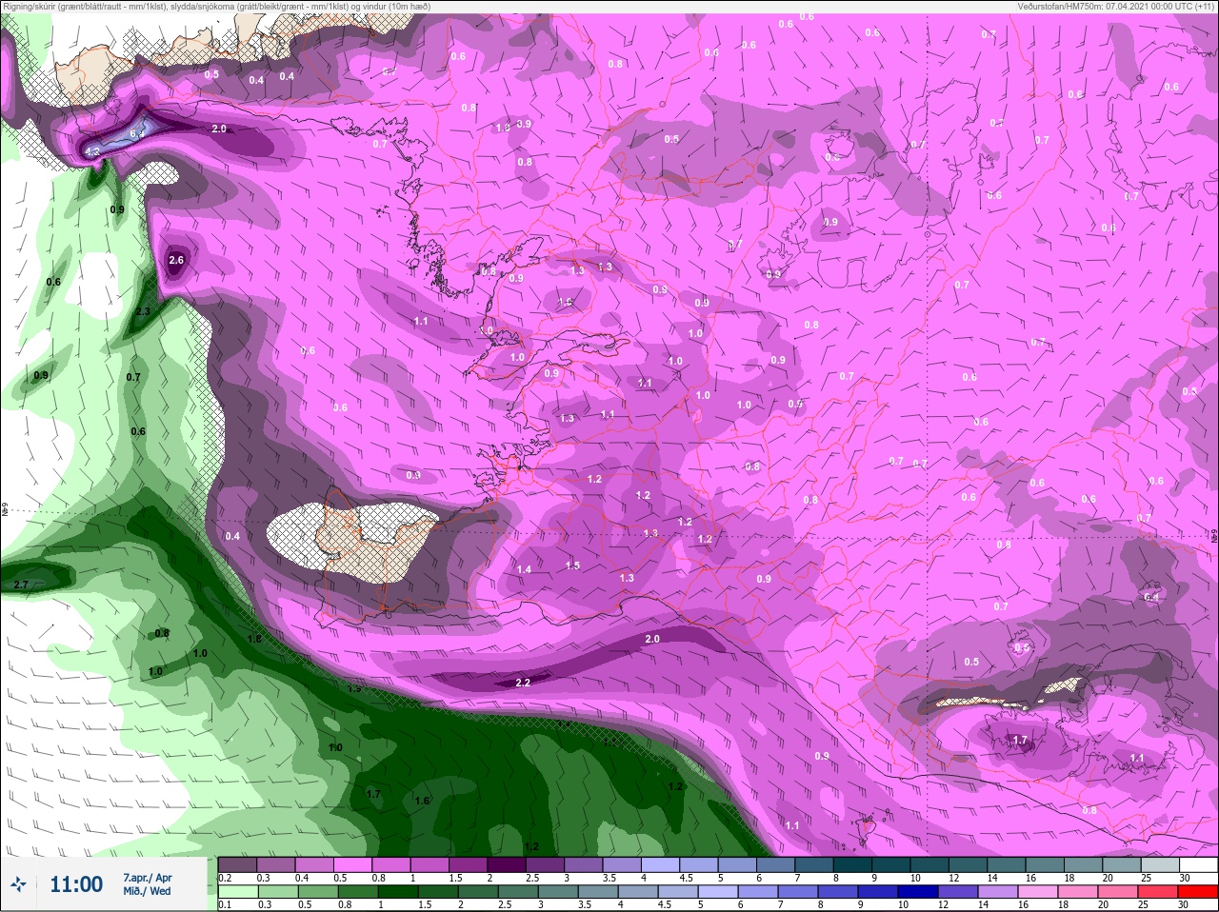Click the '2.6' snowfall value on the map
Viewport: 1219px width, 912px height.
(176, 260)
